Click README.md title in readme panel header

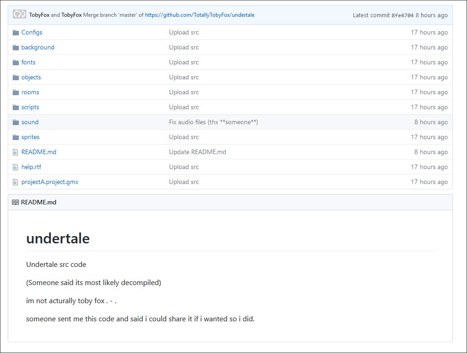coord(39,203)
